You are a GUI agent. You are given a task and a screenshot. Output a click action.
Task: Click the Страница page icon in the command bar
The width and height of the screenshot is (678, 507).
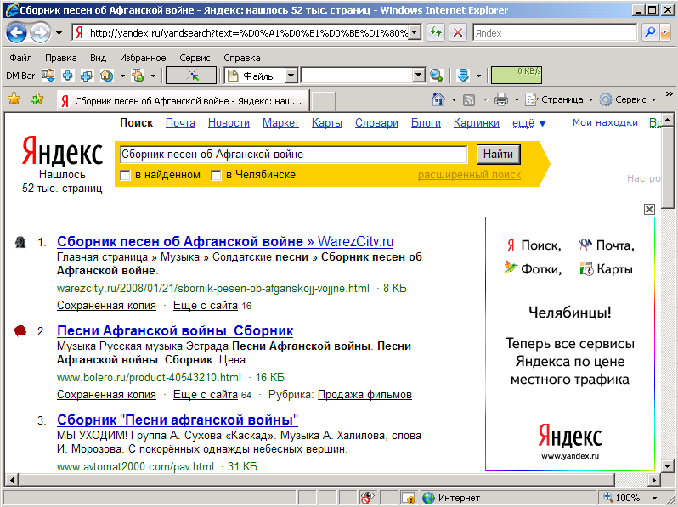[x=531, y=100]
